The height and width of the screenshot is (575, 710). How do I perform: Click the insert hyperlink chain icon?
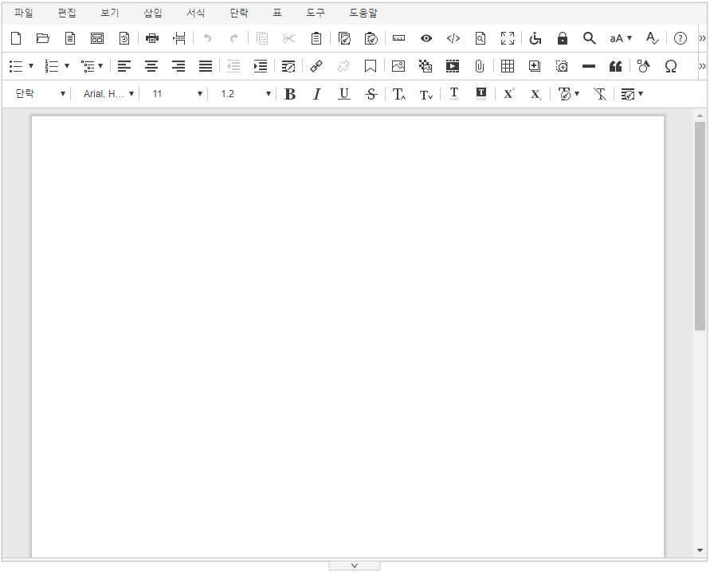point(316,66)
